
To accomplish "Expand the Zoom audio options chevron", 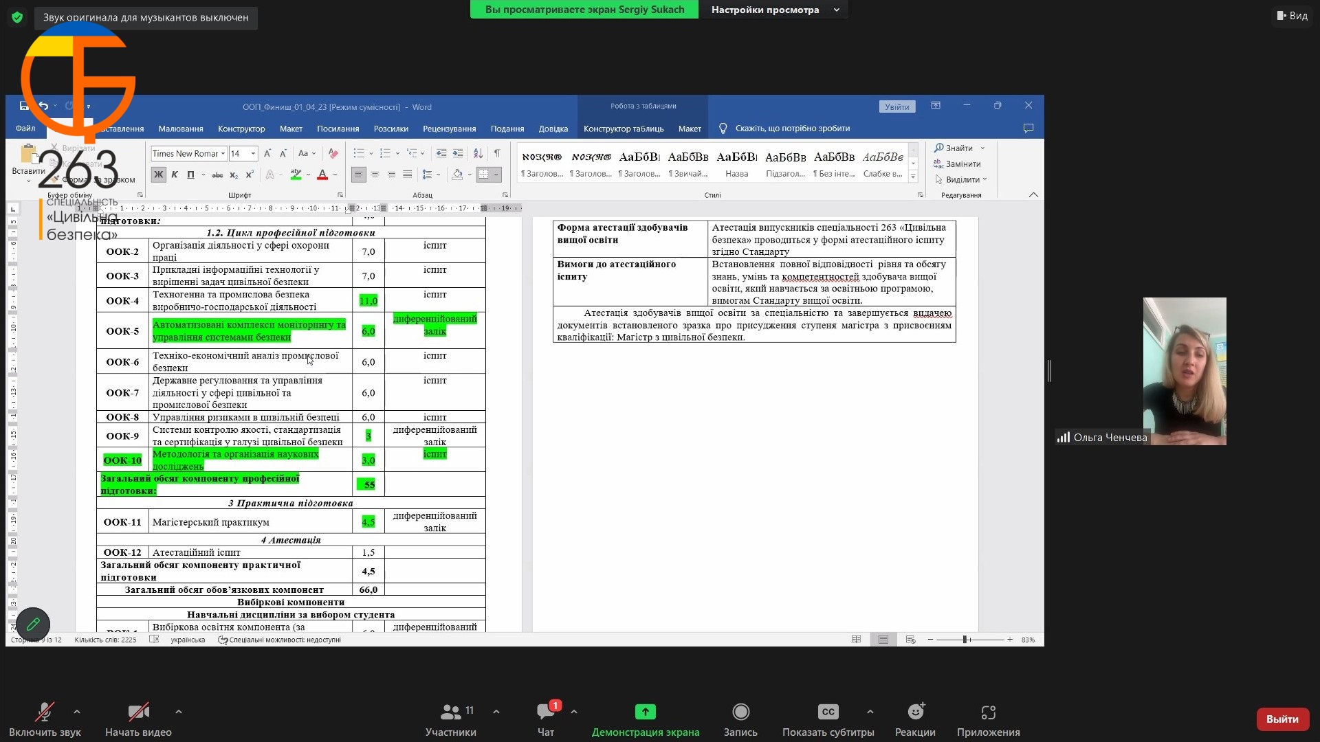I will pos(77,712).
